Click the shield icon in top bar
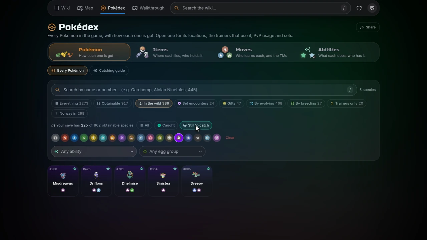Image resolution: width=427 pixels, height=240 pixels. point(359,8)
